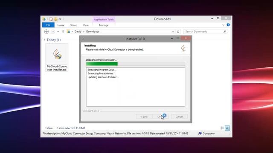This screenshot has height=153, width=273.
Task: Open the installer title bar system icon
Action: tap(83, 39)
